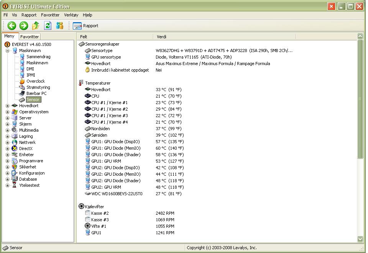Open the Rapport report wizard
368x253 pixels.
point(85,26)
